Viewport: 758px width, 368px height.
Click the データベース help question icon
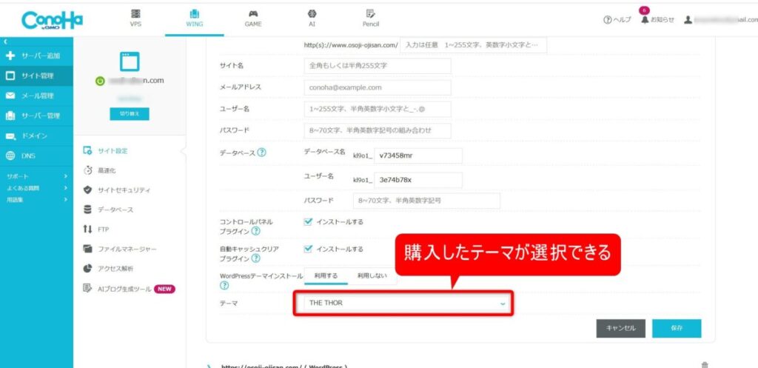coord(261,153)
